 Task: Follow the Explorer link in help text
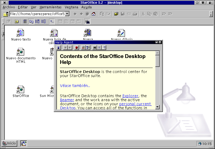pyautogui.click(x=130, y=96)
